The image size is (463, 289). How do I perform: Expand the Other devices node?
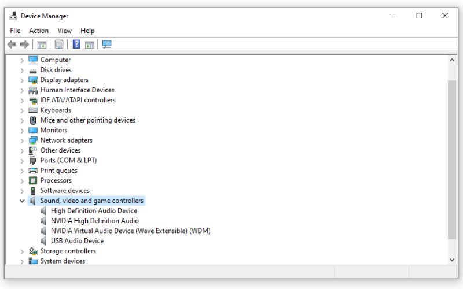(22, 151)
